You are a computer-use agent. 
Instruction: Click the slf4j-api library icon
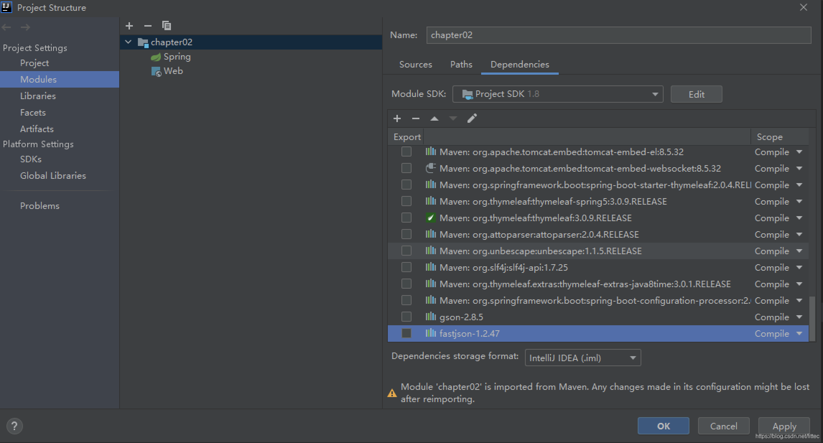coord(431,267)
